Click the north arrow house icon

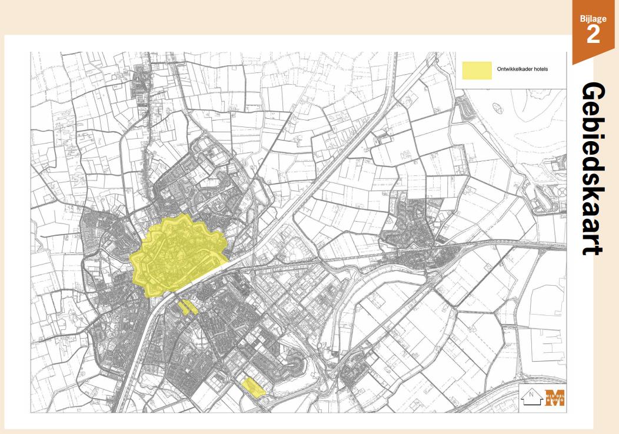coord(532,396)
